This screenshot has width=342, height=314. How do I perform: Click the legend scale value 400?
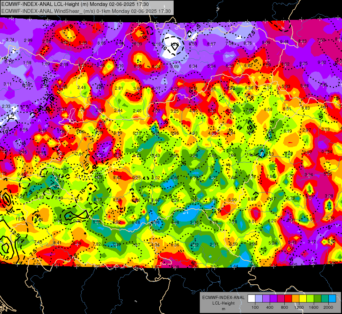pyautogui.click(x=270, y=307)
